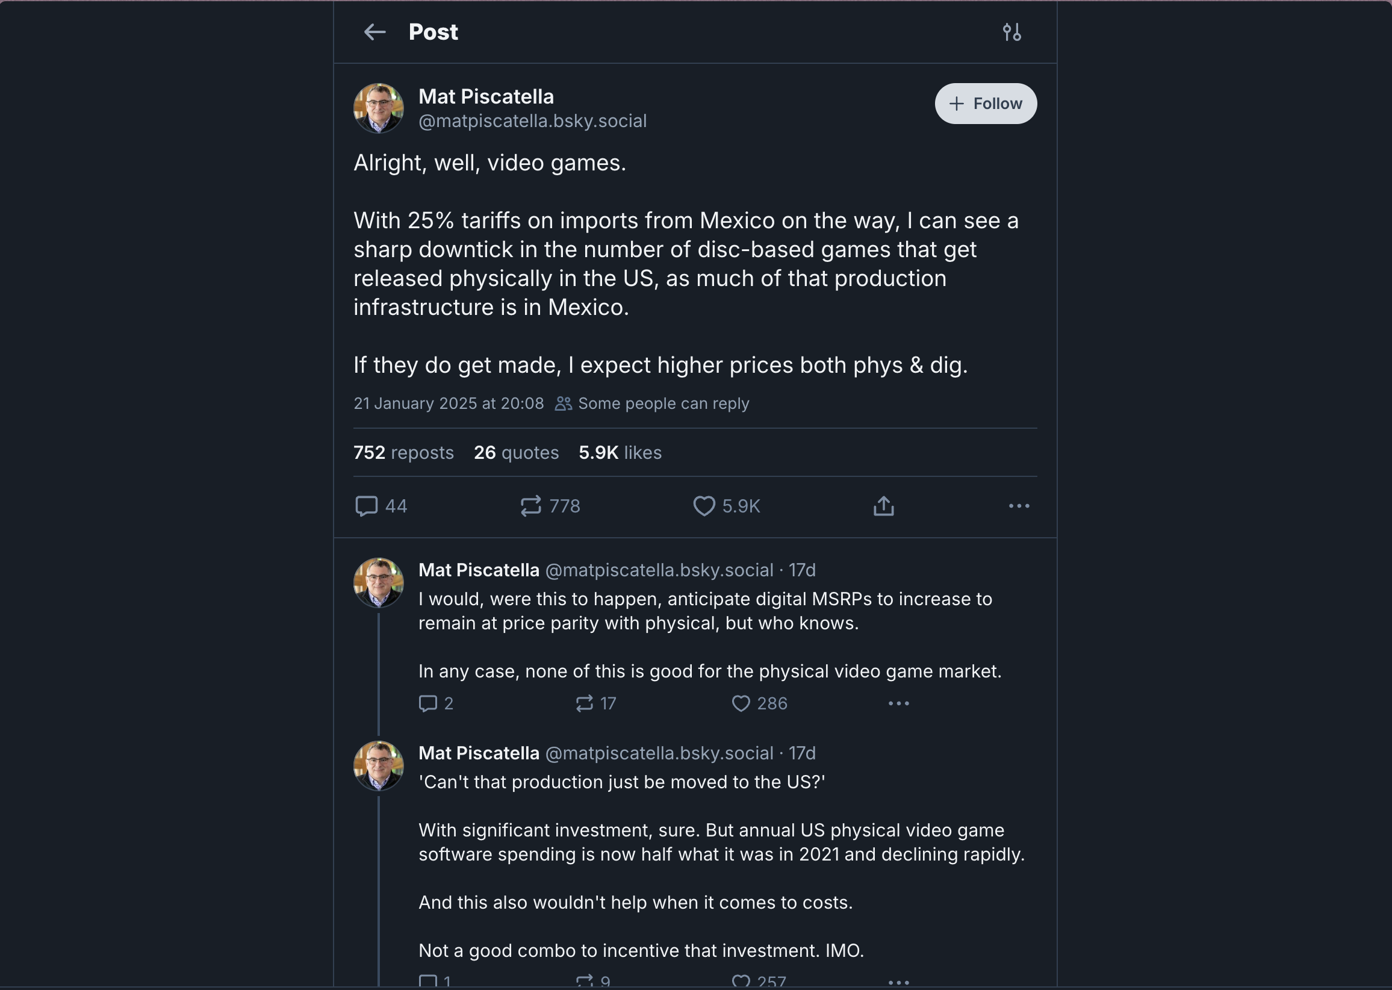Repost the main post using the repost icon

(x=532, y=505)
